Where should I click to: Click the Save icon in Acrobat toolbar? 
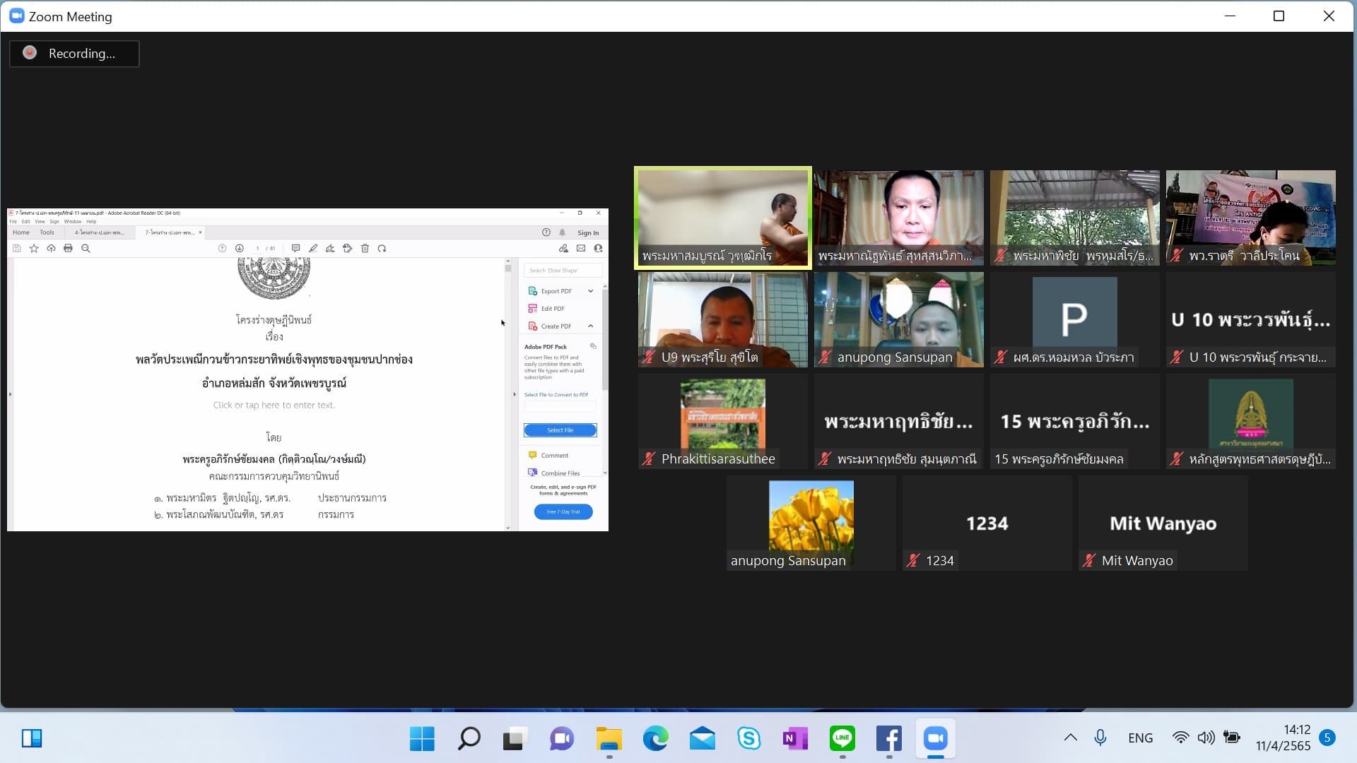pos(17,249)
